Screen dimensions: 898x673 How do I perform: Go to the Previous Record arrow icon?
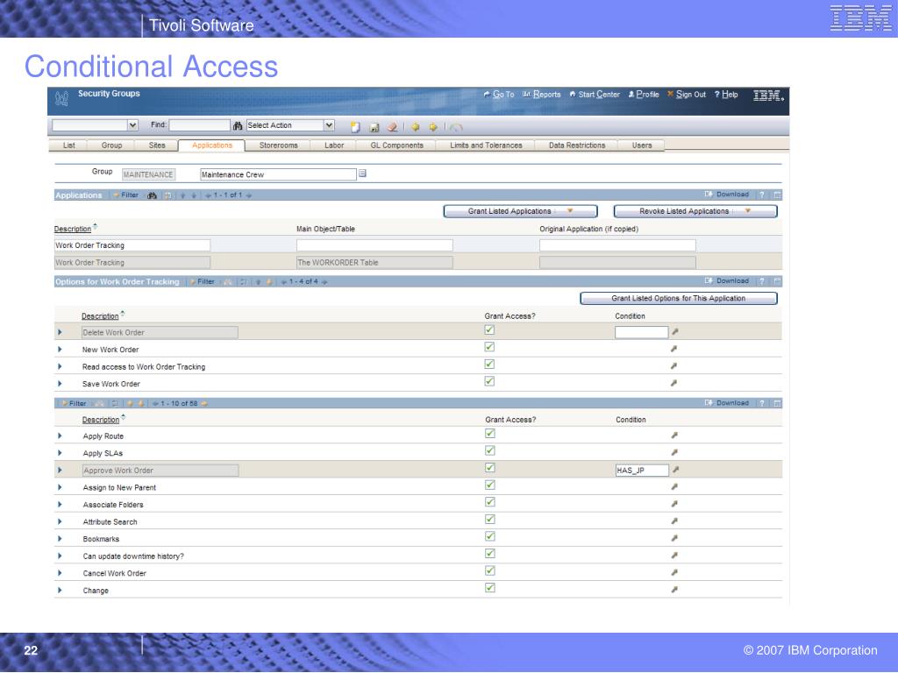[416, 127]
